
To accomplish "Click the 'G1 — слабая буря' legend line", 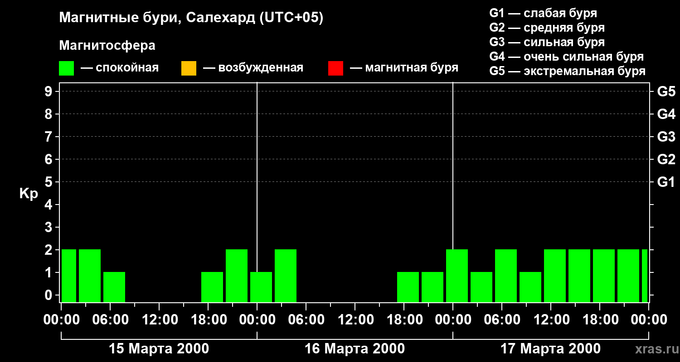I will tap(543, 13).
